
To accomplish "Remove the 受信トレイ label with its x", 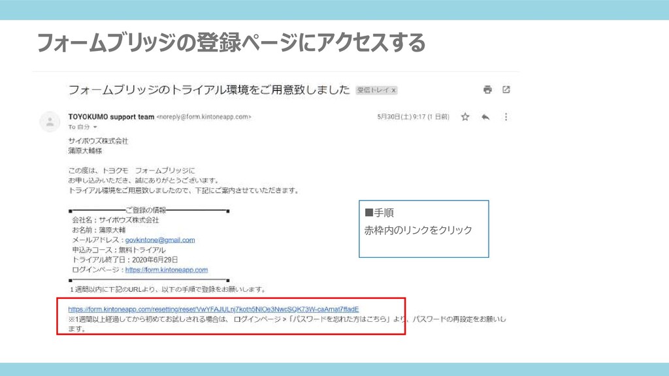I will (394, 90).
